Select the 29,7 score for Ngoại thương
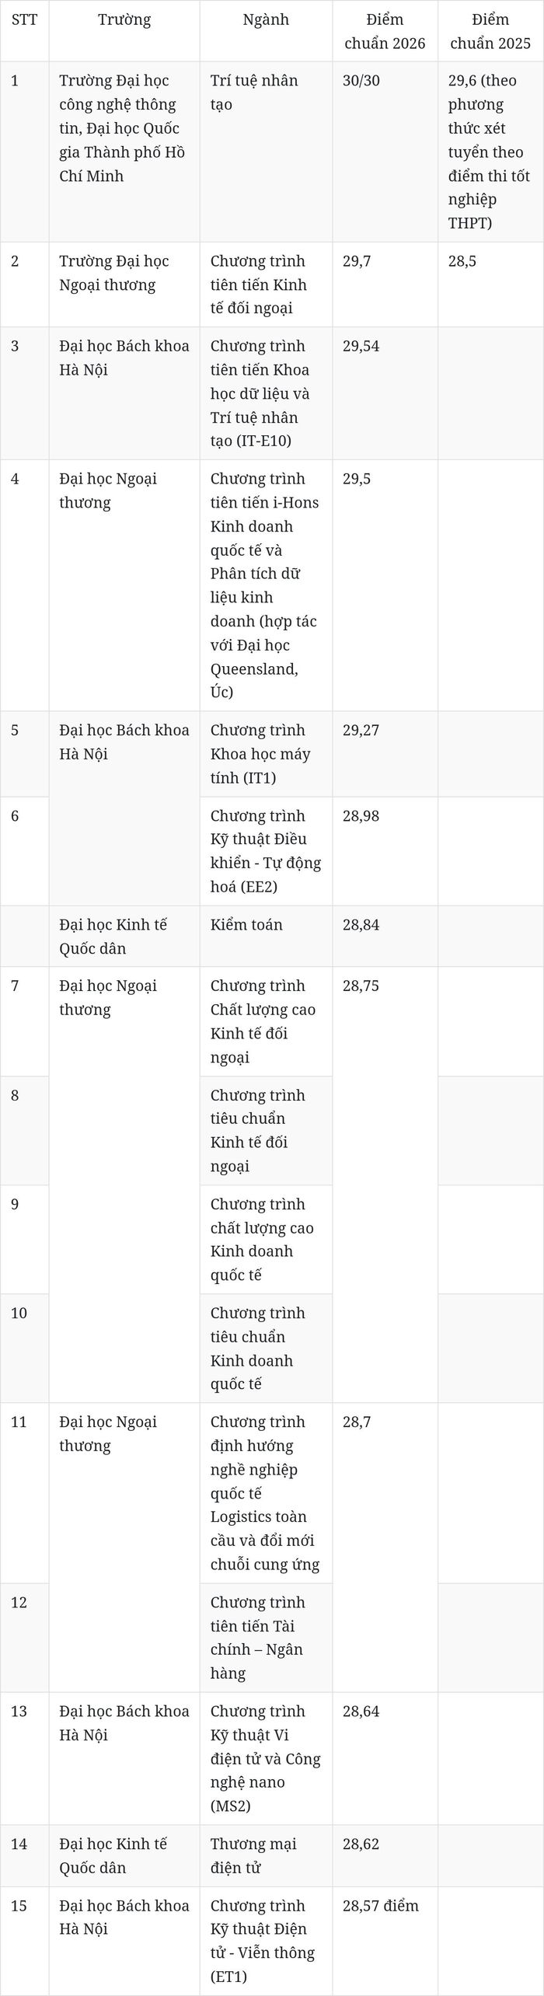This screenshot has height=1996, width=544. [385, 284]
